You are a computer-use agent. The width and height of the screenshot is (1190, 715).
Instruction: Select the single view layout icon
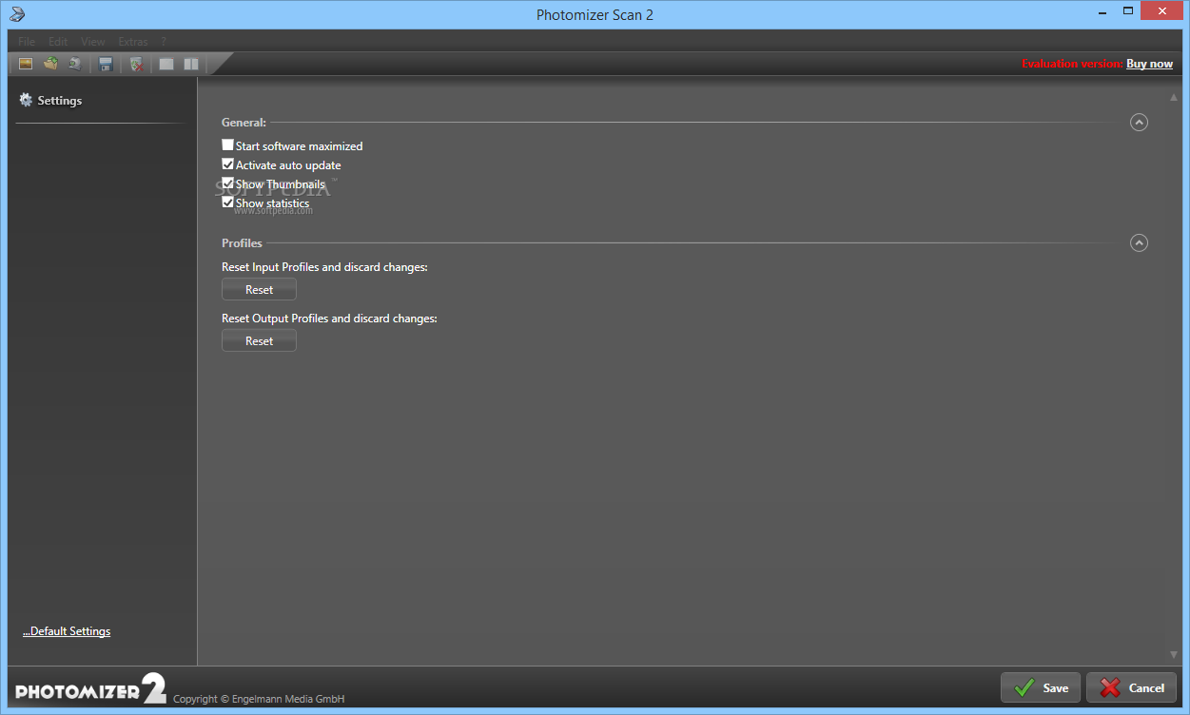(x=166, y=64)
